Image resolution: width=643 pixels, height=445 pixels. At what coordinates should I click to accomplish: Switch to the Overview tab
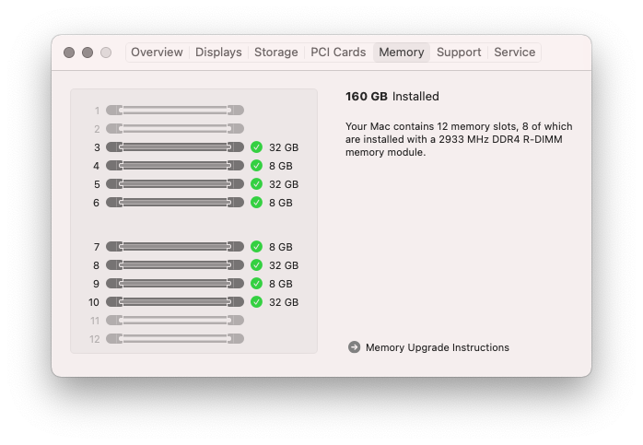click(x=157, y=53)
